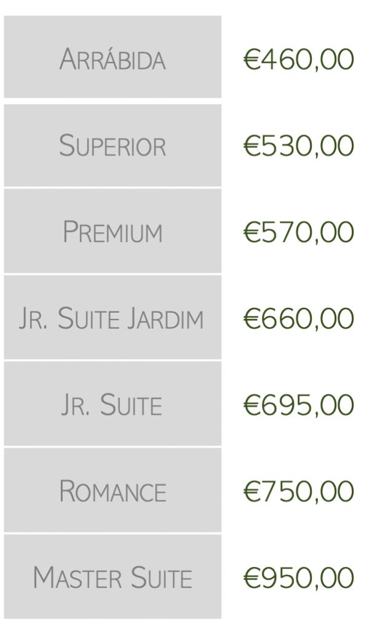Select the price next to Arrábida
Viewport: 372px width, 629px height.
(x=299, y=60)
